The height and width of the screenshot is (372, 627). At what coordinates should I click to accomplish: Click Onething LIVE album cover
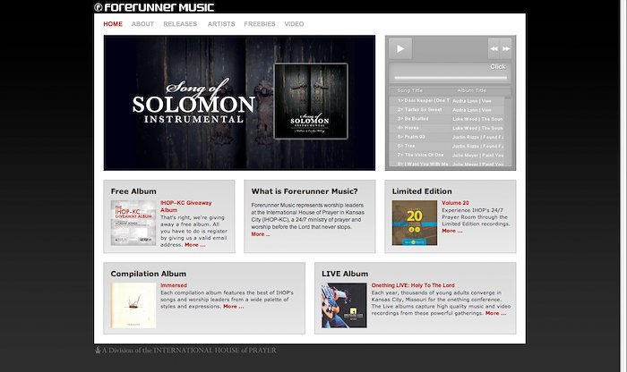pyautogui.click(x=344, y=305)
